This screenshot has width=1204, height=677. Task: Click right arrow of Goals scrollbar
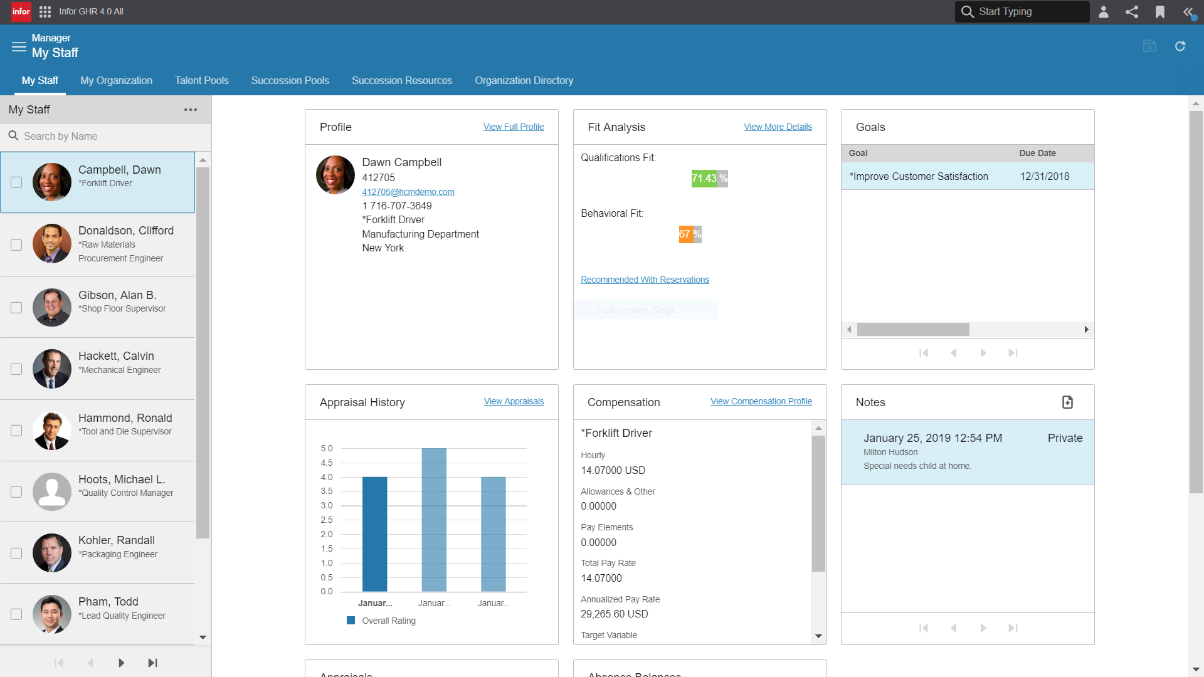coord(1087,330)
